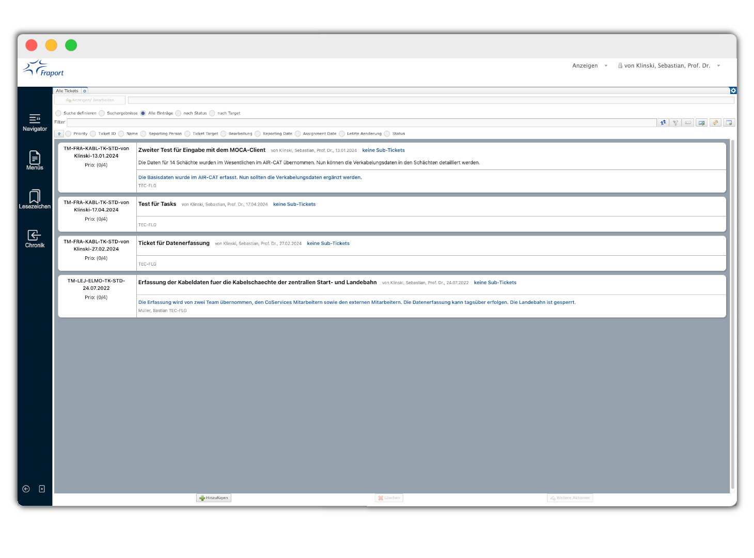Image resolution: width=754 pixels, height=558 pixels.
Task: Click the user icon beside von Klinski
Action: (620, 66)
